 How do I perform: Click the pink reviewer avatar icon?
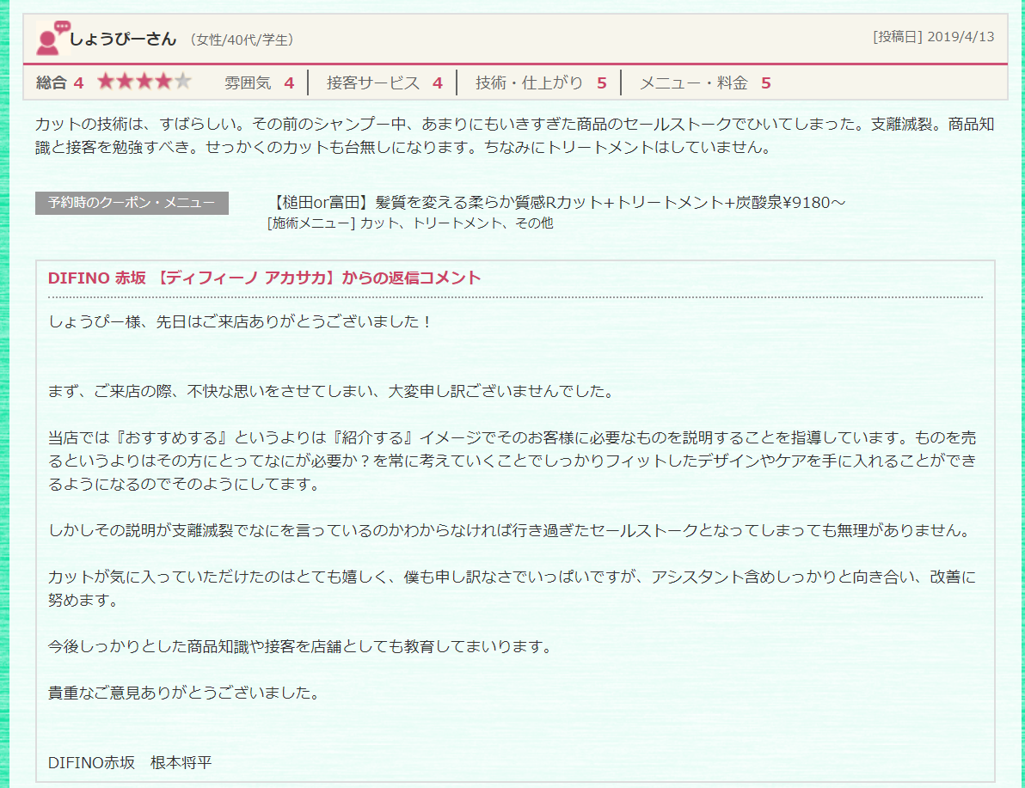[x=52, y=38]
